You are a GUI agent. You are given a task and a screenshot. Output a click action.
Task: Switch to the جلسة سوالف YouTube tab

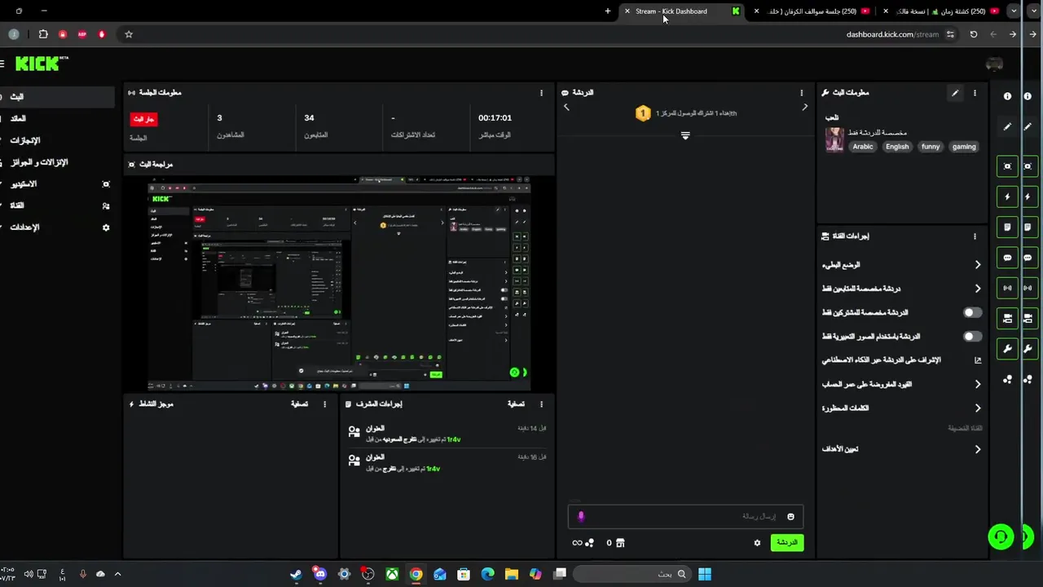point(812,11)
